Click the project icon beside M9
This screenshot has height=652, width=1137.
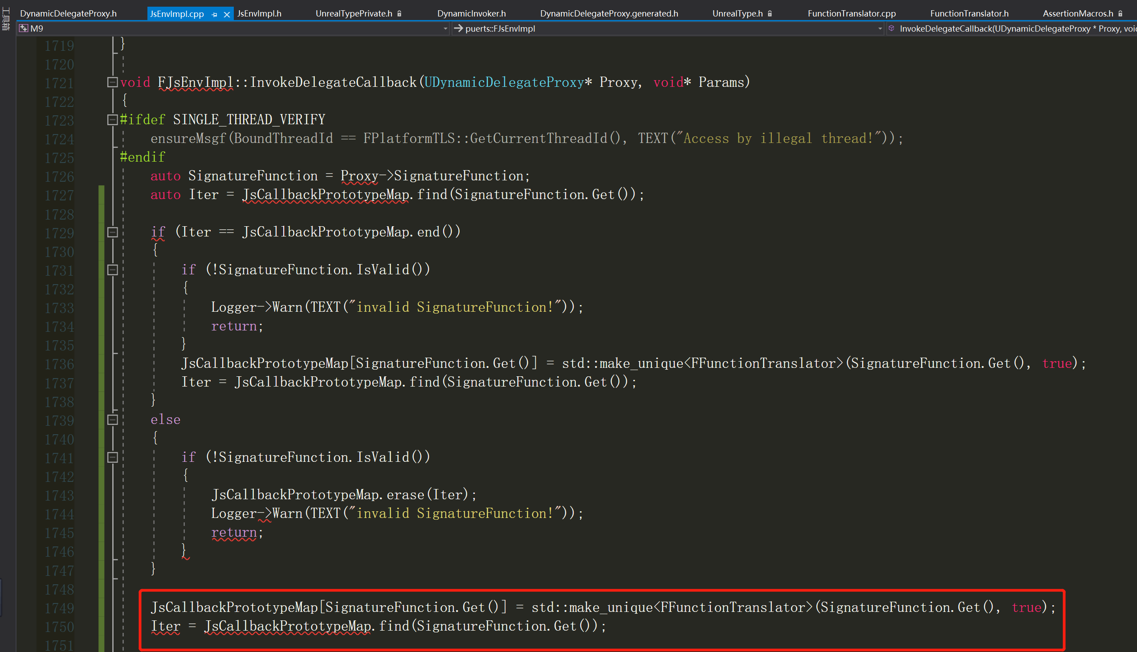pos(23,28)
